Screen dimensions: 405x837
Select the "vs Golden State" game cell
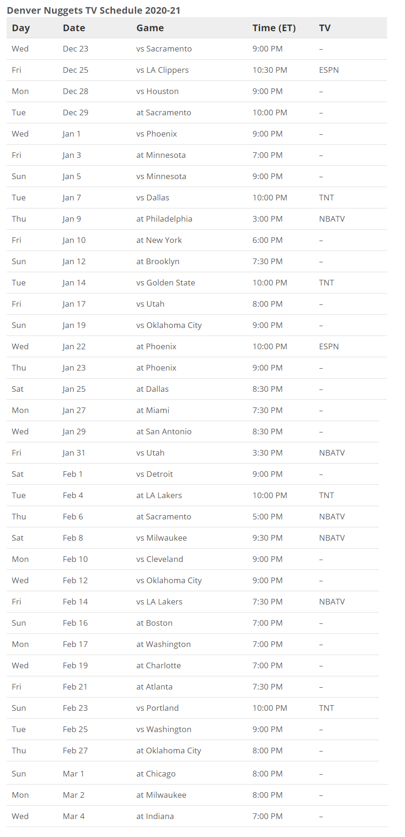pos(166,283)
